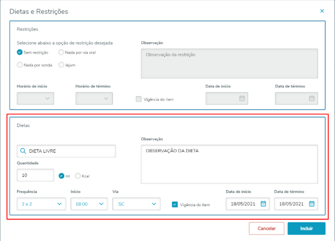Select the Nada por via oral option
Screen dimensions: 335x241
(x=61, y=52)
